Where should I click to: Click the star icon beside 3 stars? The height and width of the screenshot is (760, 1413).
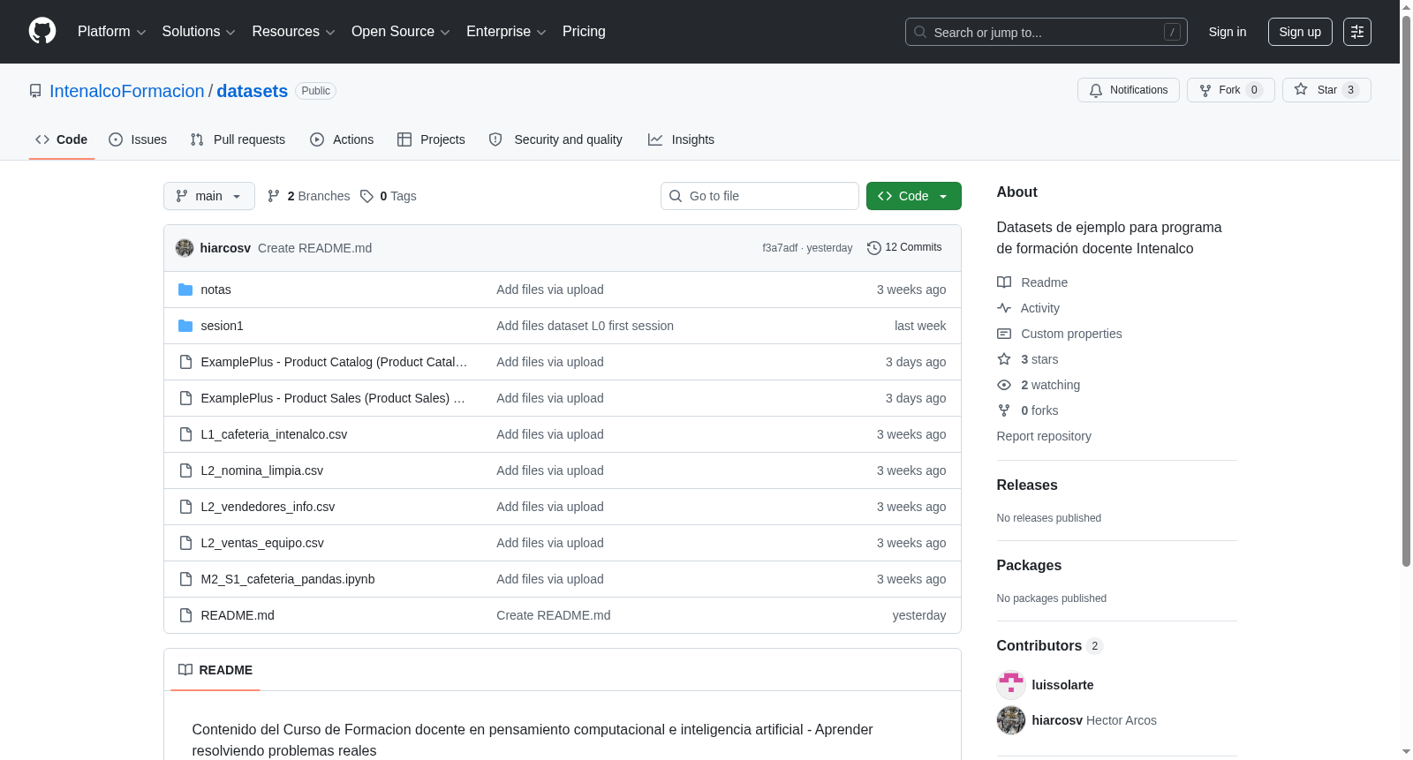point(1004,359)
